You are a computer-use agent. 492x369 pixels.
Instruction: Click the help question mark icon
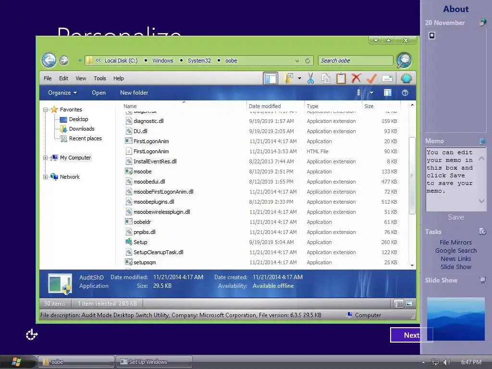point(405,93)
